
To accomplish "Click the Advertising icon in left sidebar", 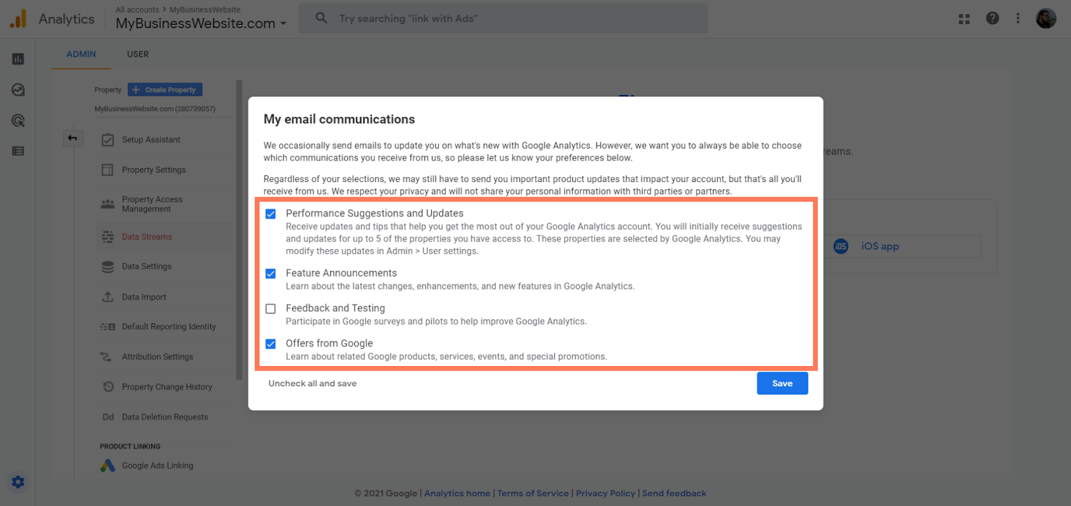I will tap(18, 120).
